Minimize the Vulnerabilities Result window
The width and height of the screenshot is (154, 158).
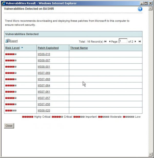(142, 3)
